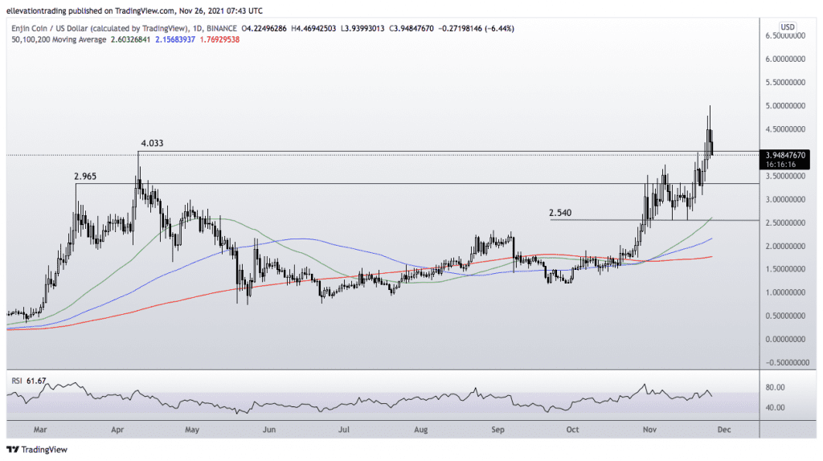Click the current price label 3.94847670

pyautogui.click(x=785, y=155)
